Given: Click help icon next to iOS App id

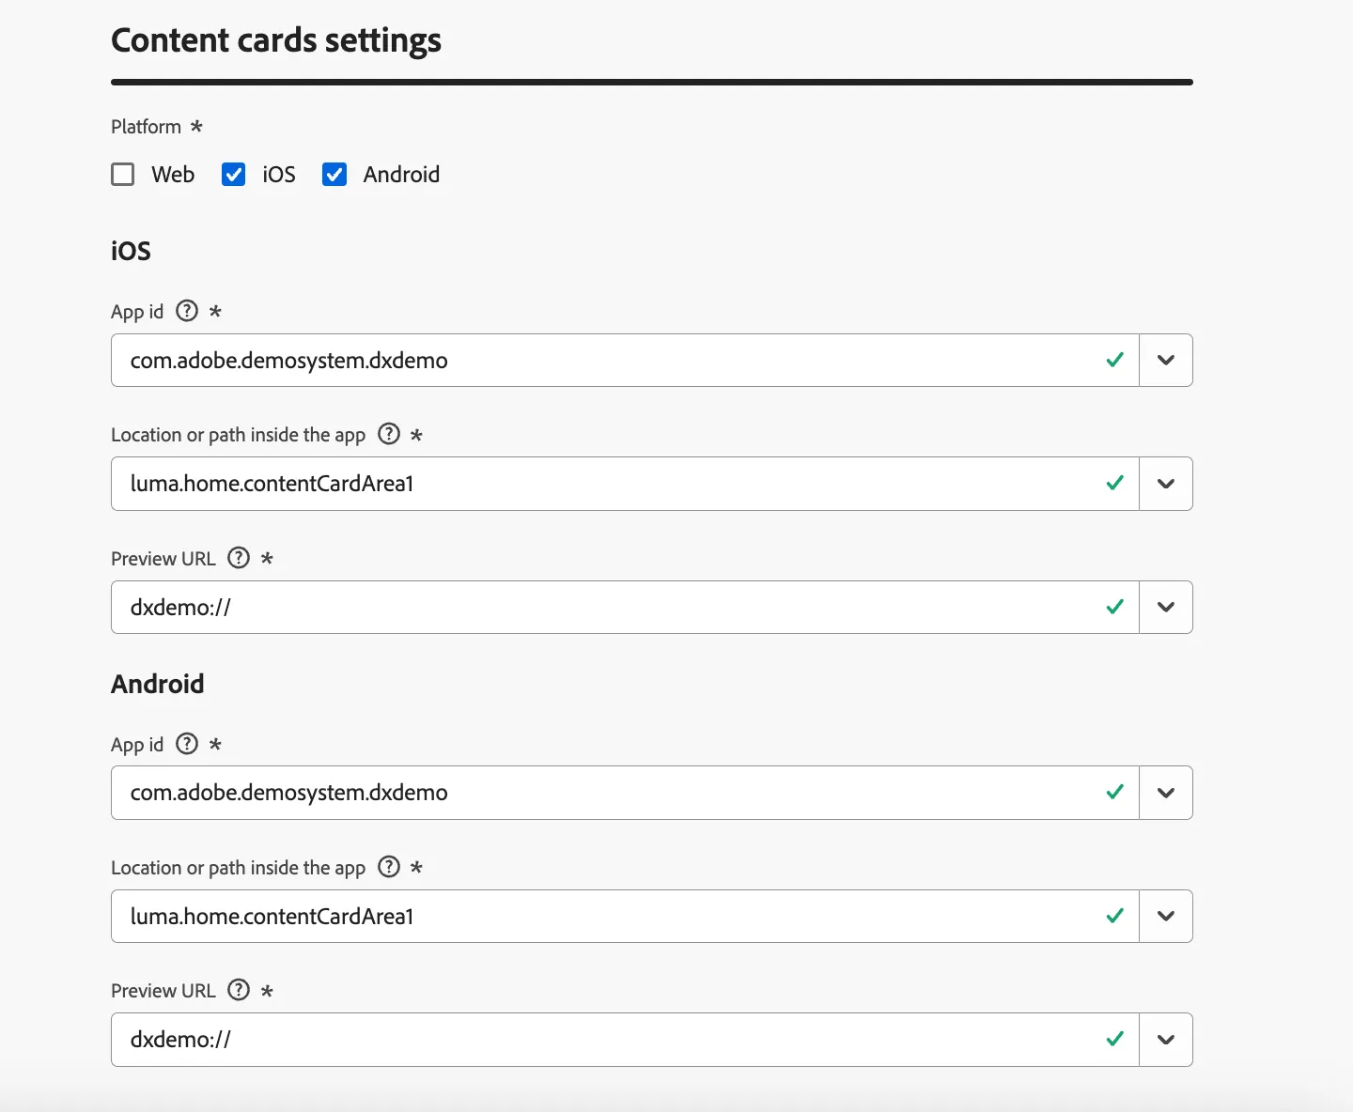Looking at the screenshot, I should coord(187,311).
